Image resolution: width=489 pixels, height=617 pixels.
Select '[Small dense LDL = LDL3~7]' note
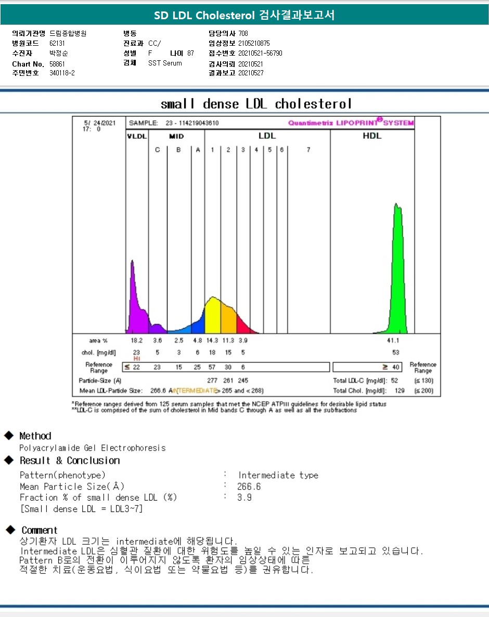click(x=81, y=509)
